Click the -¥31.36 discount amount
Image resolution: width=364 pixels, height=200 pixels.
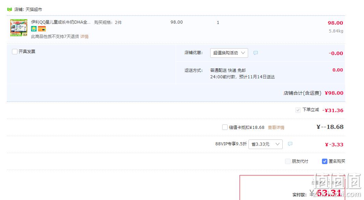333,110
